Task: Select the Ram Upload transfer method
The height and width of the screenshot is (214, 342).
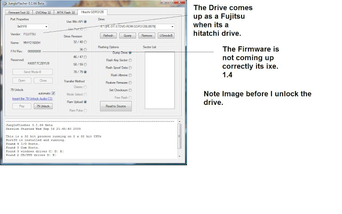Action: pyautogui.click(x=85, y=102)
